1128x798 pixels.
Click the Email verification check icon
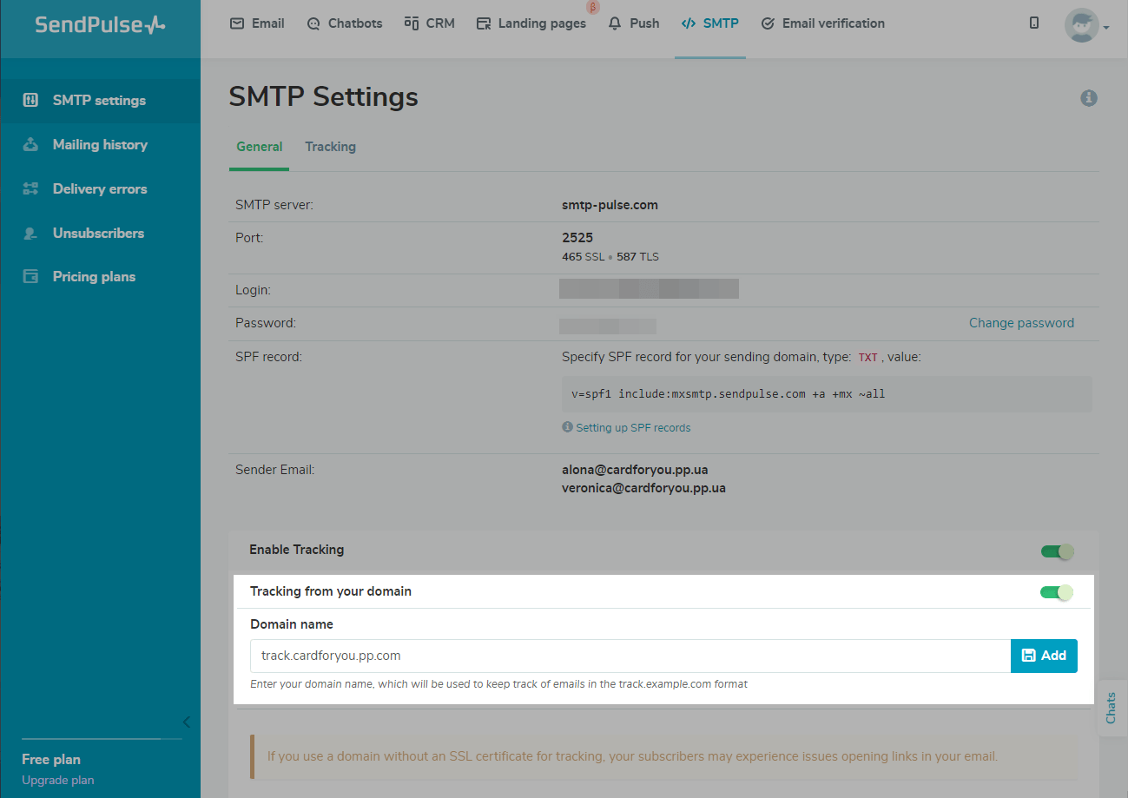(x=768, y=23)
